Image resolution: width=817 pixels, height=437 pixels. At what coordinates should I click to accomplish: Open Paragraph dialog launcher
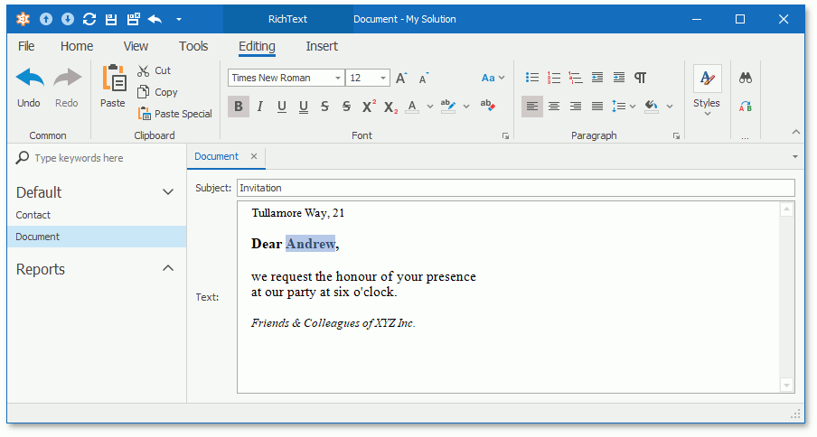(676, 135)
